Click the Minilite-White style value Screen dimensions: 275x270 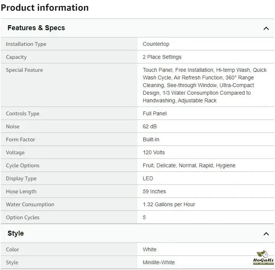tap(159, 262)
